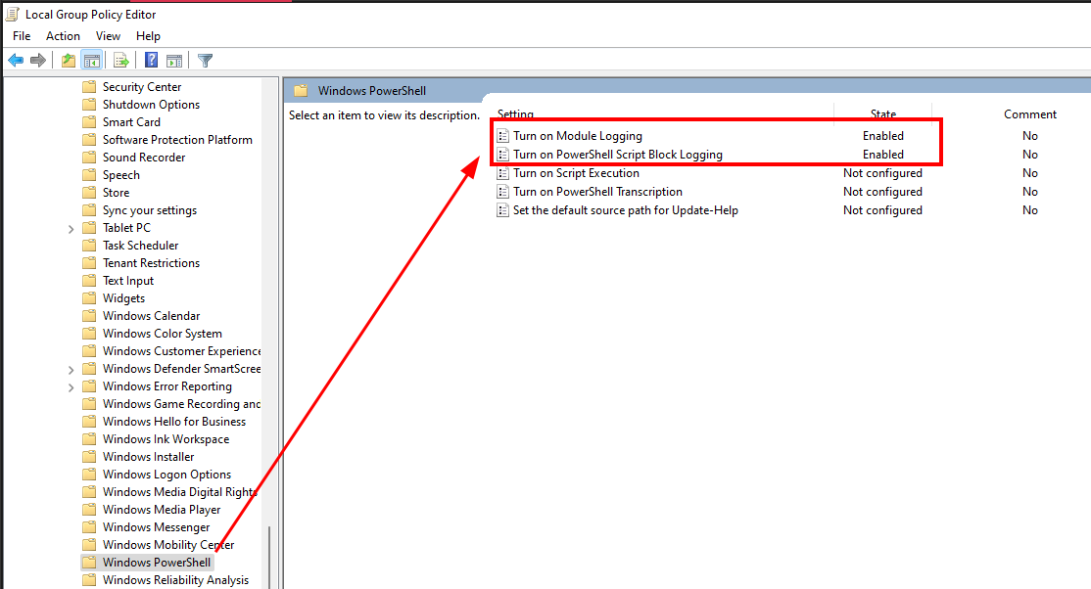Select Windows Reliability Analysis folder
Image resolution: width=1091 pixels, height=589 pixels.
(175, 580)
